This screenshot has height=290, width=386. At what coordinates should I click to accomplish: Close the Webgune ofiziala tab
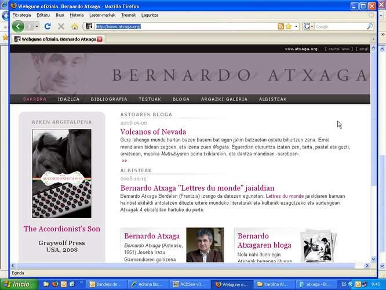tap(100, 39)
